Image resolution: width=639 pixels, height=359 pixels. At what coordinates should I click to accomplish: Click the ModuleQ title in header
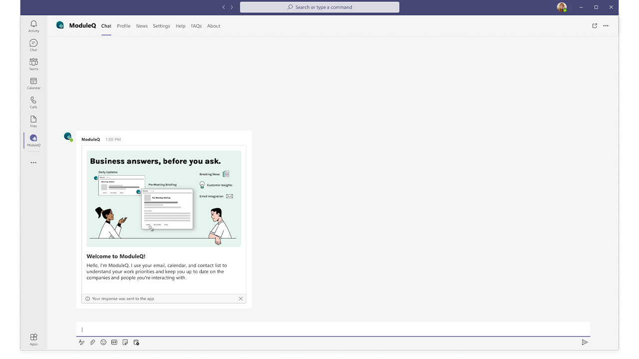(82, 25)
